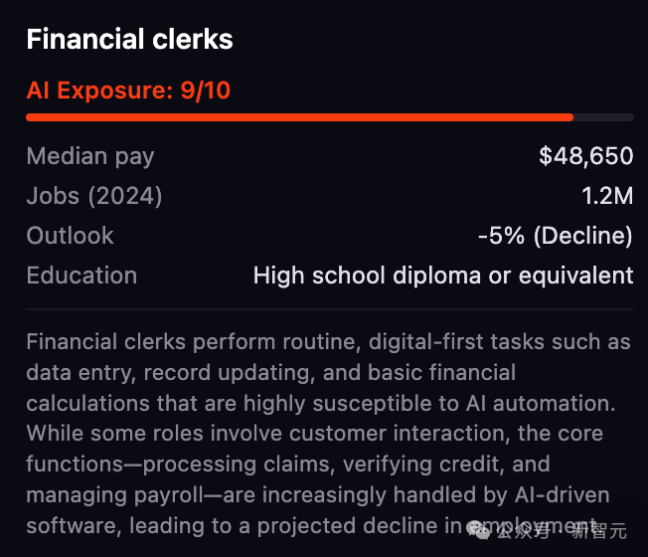Click the Financial clerks card title
The height and width of the screenshot is (557, 648).
click(129, 40)
